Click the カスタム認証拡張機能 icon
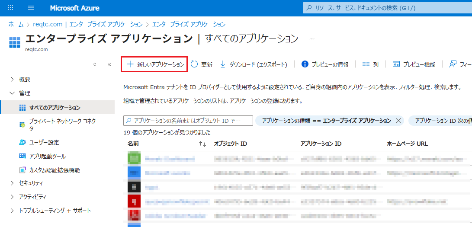The image size is (472, 227). 22,170
